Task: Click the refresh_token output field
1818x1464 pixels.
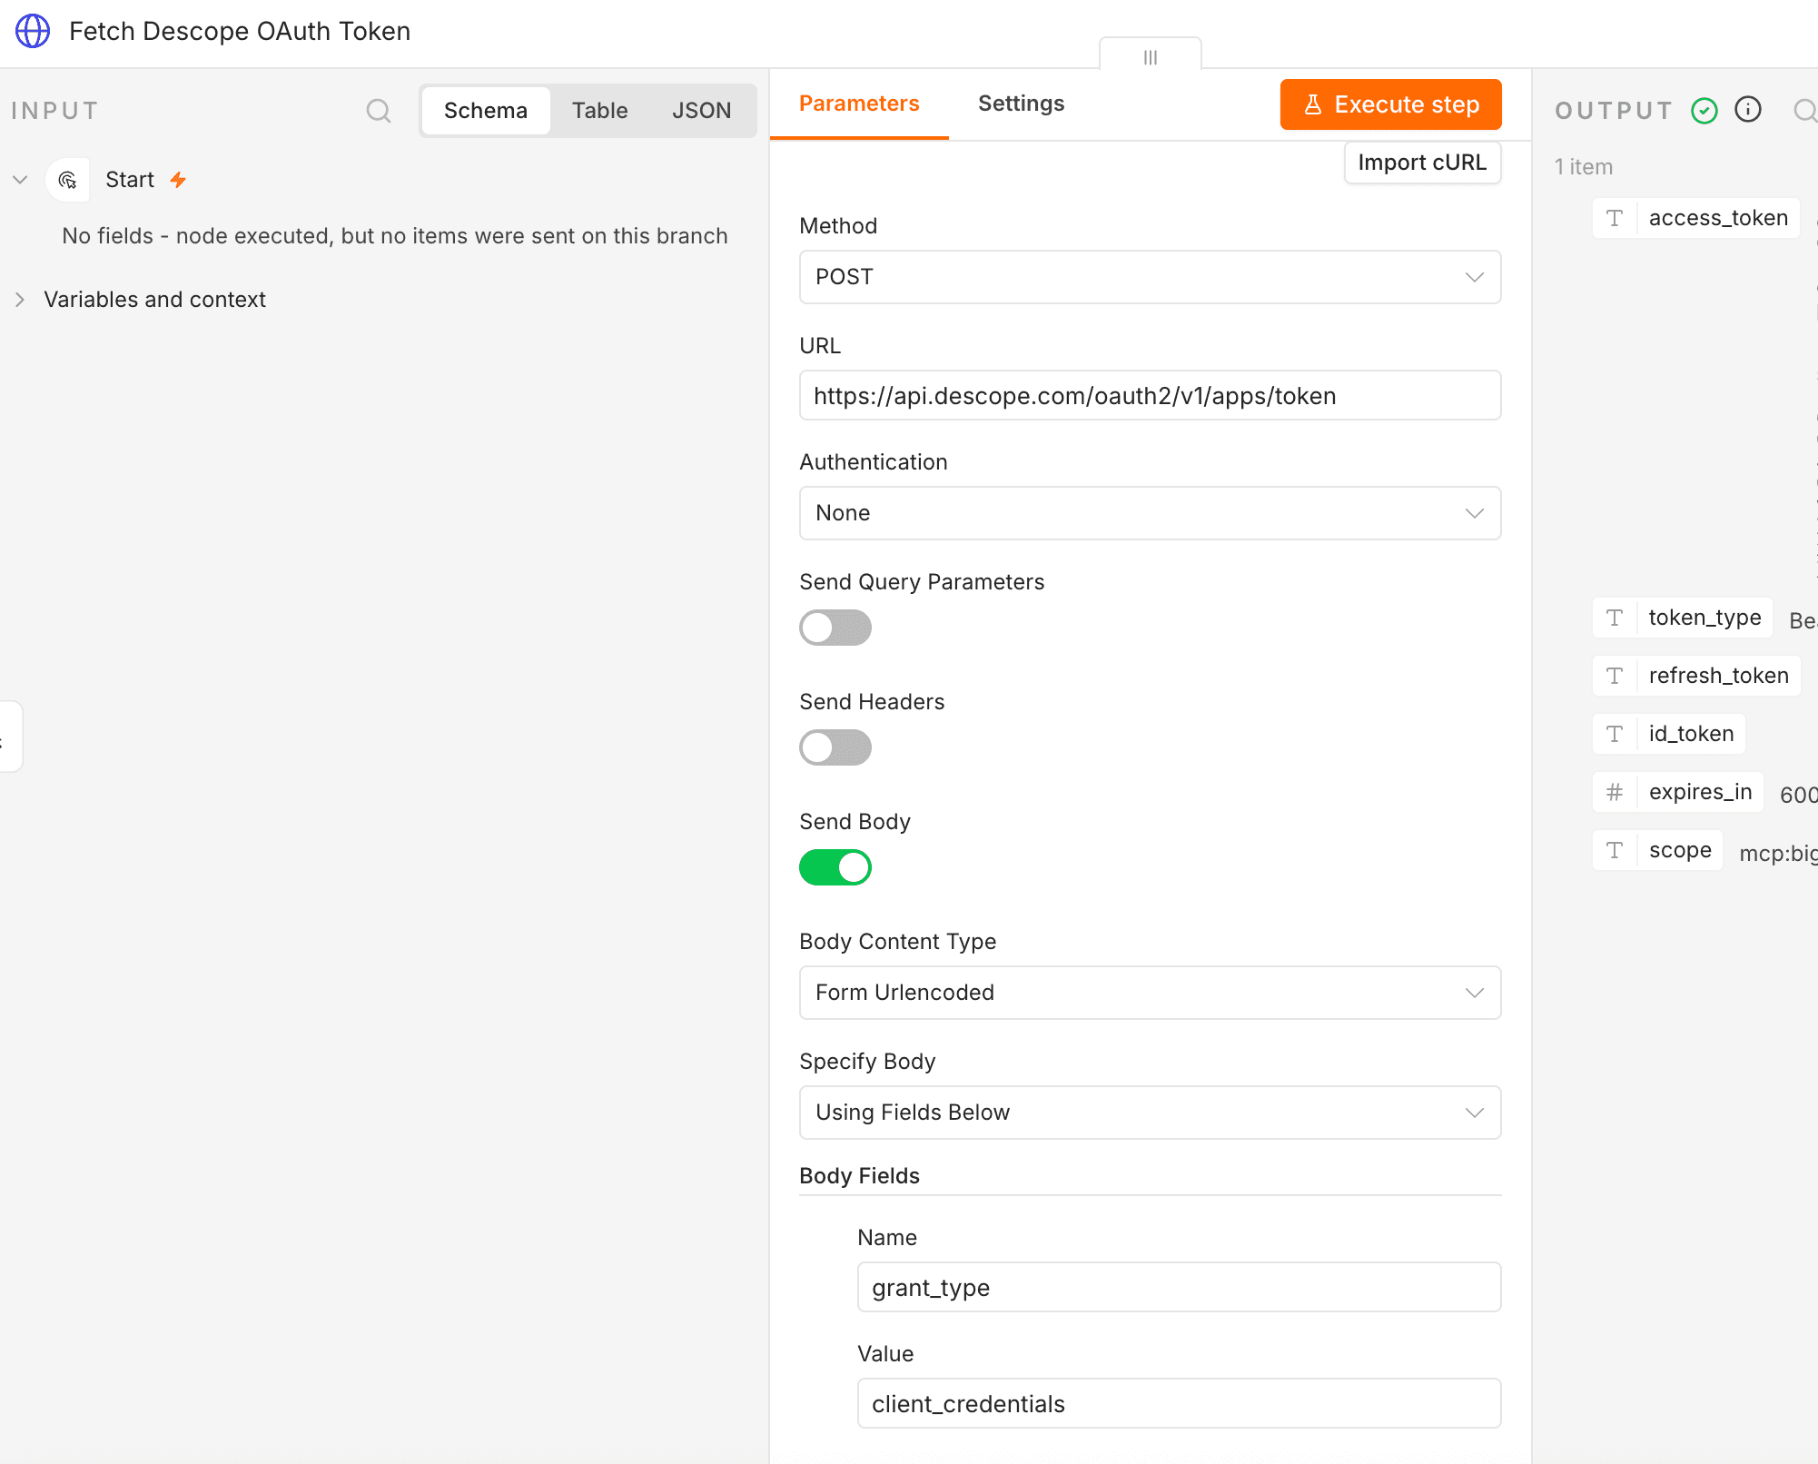Action: (1696, 676)
